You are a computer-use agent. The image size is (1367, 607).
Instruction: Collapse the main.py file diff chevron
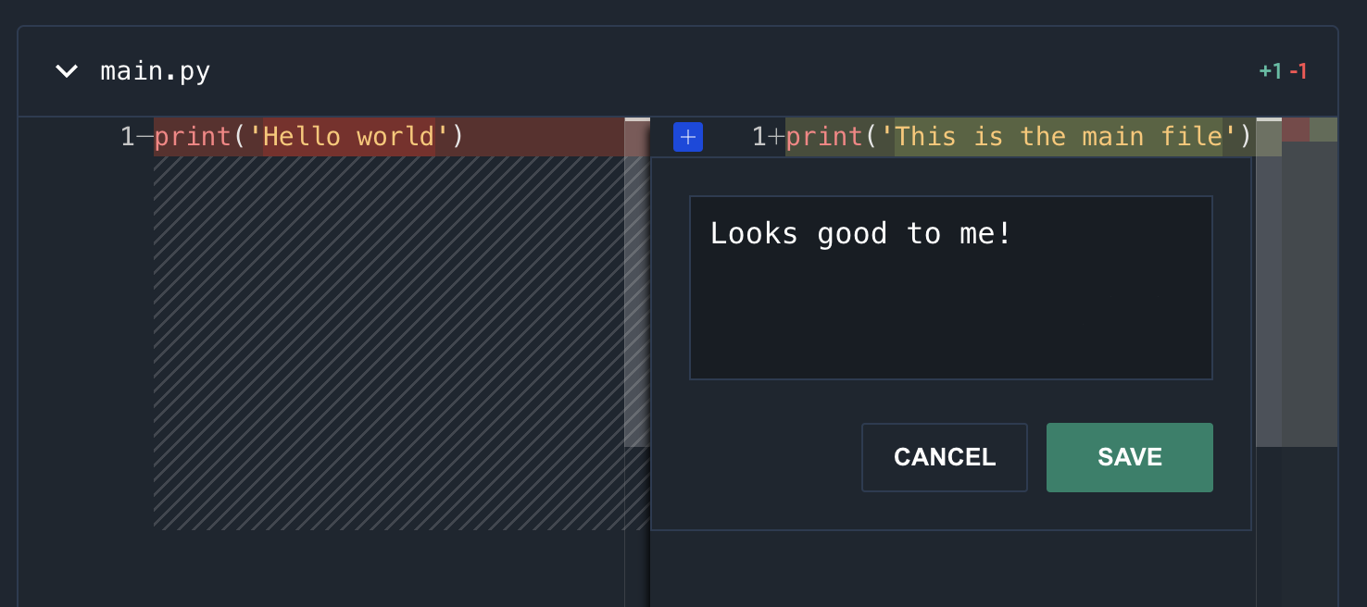point(67,71)
